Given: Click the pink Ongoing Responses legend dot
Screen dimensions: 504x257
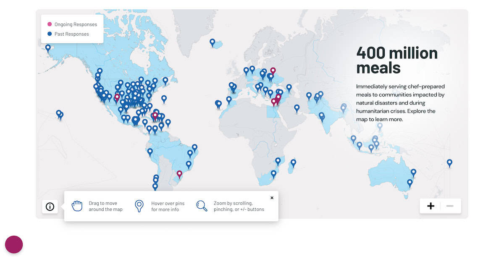Looking at the screenshot, I should (x=50, y=25).
